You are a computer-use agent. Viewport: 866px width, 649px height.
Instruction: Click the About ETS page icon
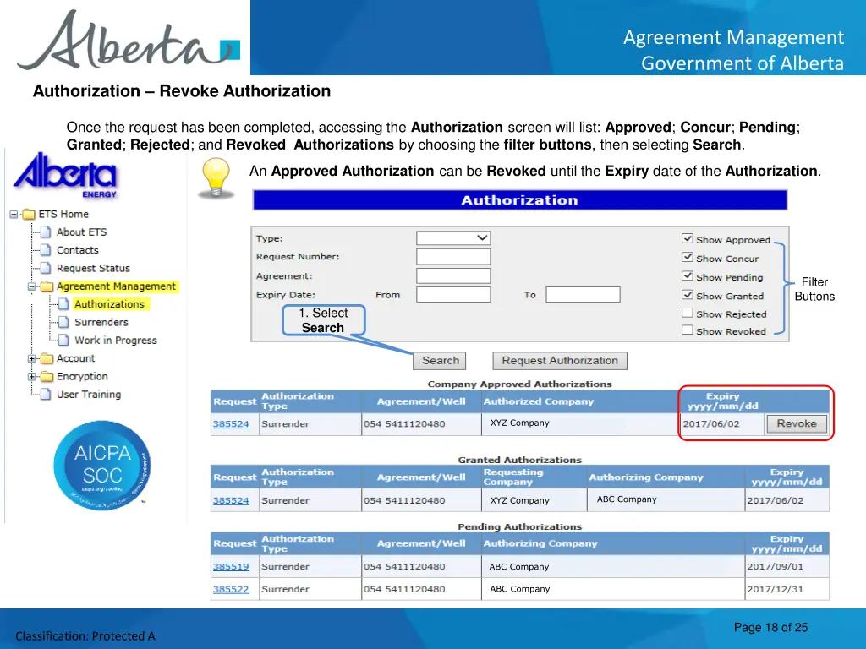pos(47,232)
